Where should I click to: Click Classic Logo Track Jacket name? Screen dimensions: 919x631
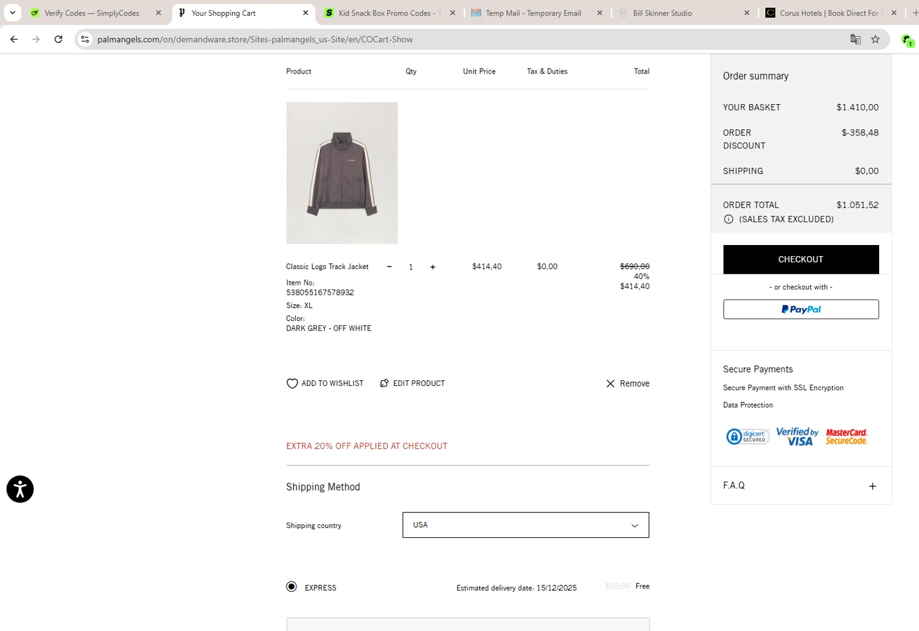327,266
